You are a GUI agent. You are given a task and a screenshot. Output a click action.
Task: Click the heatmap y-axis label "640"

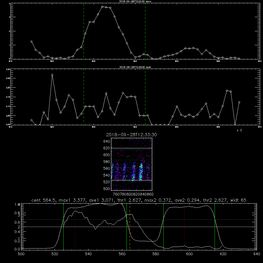[107, 141]
